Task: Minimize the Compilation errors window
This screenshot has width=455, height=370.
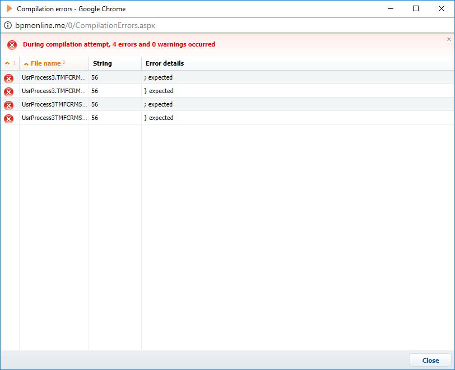Action: 391,9
